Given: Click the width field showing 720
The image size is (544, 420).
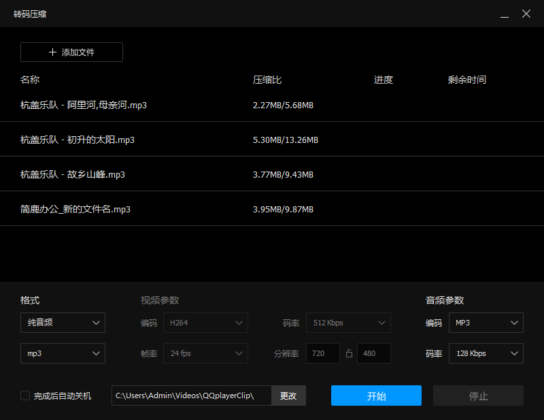Looking at the screenshot, I should tap(323, 353).
